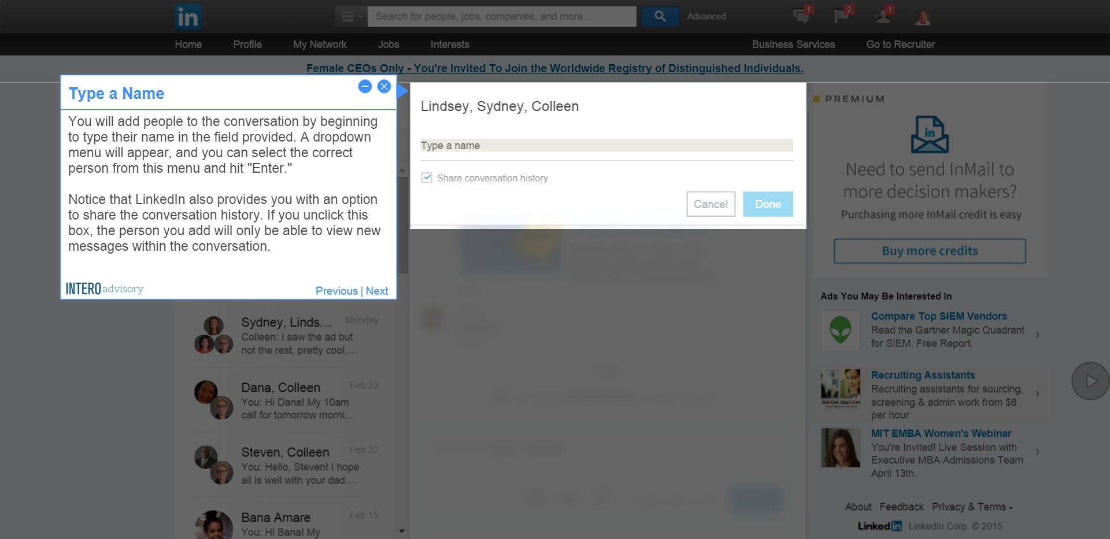1110x539 pixels.
Task: Click the Done button
Action: tap(768, 204)
